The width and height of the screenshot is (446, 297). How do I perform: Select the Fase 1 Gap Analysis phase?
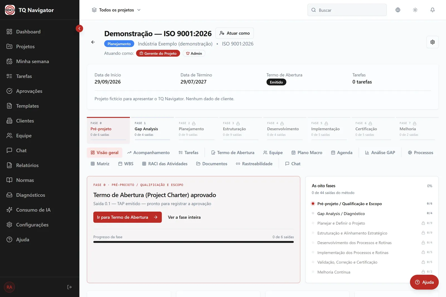click(152, 130)
